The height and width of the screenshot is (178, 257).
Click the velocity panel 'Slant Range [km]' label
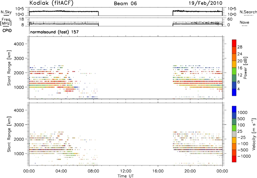click(9, 134)
